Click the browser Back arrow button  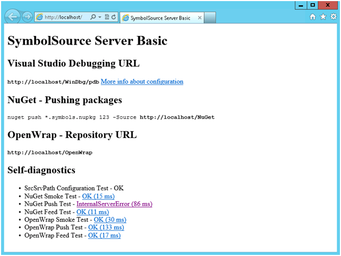pos(13,17)
